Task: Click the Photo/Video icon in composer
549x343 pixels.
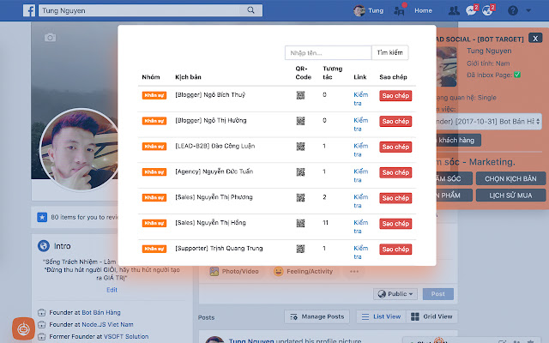Action: [214, 271]
